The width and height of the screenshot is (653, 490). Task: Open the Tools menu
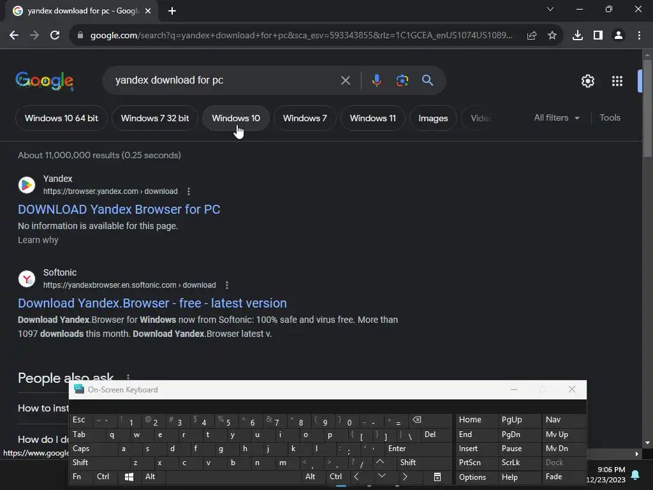click(610, 118)
